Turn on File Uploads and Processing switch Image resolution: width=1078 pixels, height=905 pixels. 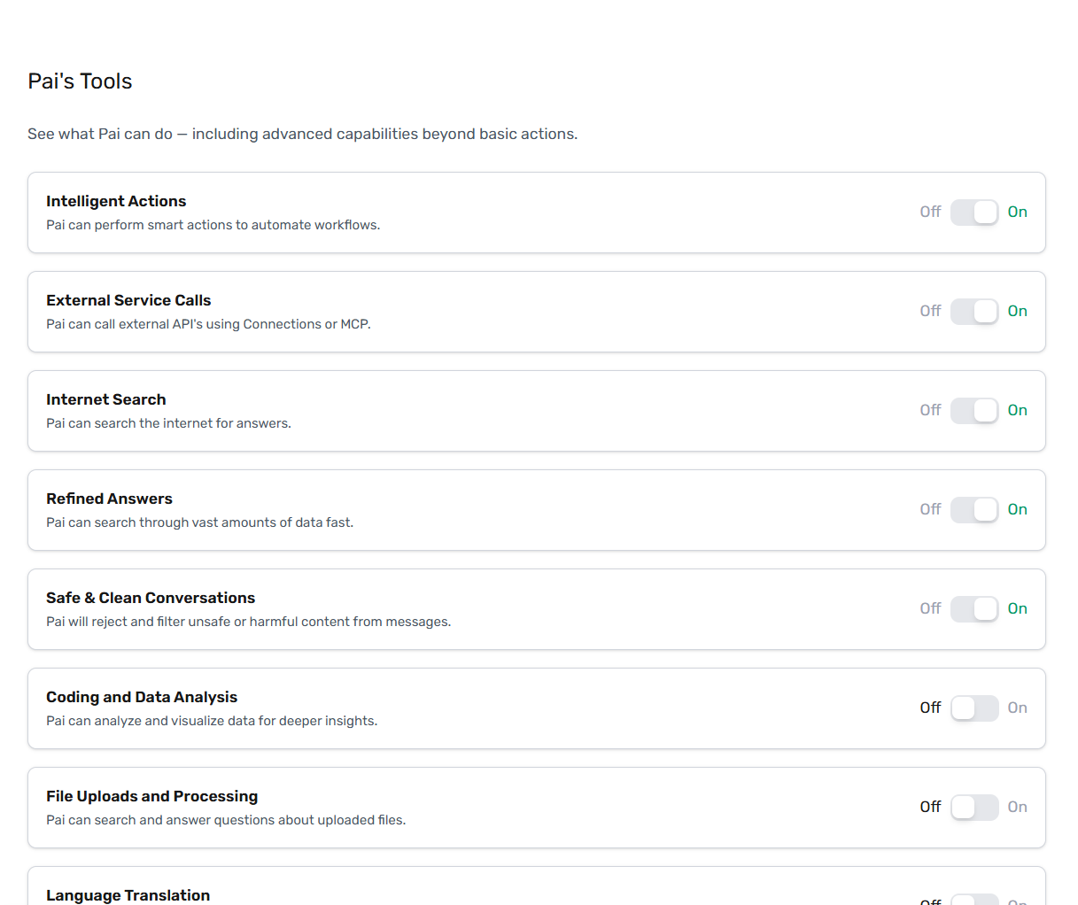click(974, 808)
